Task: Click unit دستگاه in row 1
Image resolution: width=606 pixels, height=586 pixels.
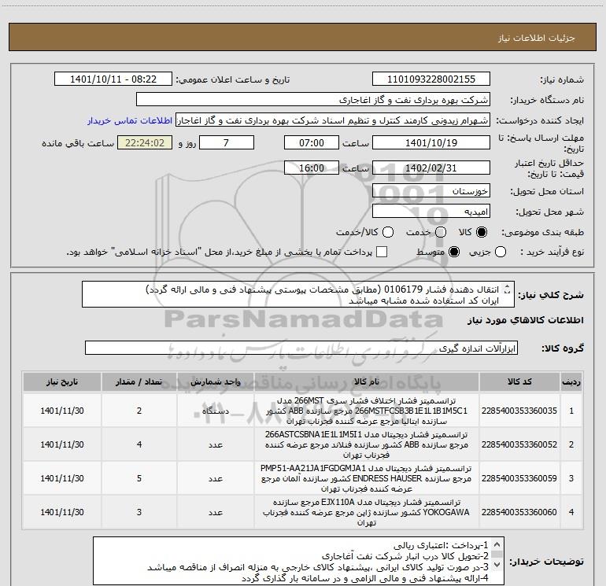Action: [216, 411]
